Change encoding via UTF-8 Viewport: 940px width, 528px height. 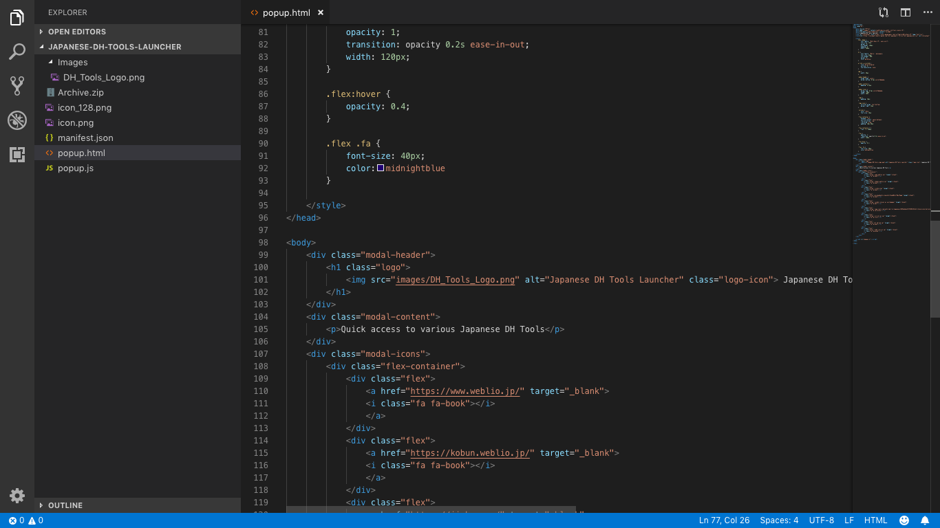point(822,520)
